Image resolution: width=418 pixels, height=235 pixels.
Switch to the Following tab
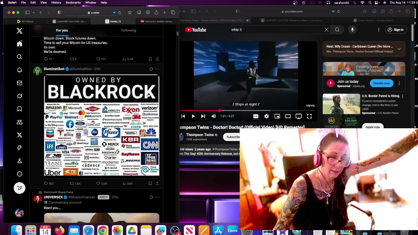tap(129, 30)
